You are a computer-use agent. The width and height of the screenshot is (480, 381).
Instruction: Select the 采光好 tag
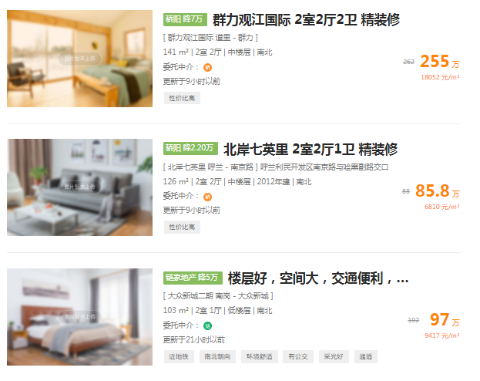(x=334, y=356)
